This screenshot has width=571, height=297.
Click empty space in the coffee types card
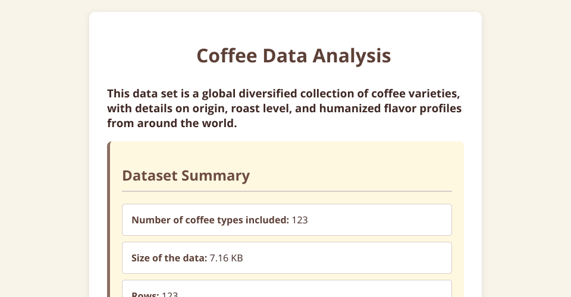(381, 220)
